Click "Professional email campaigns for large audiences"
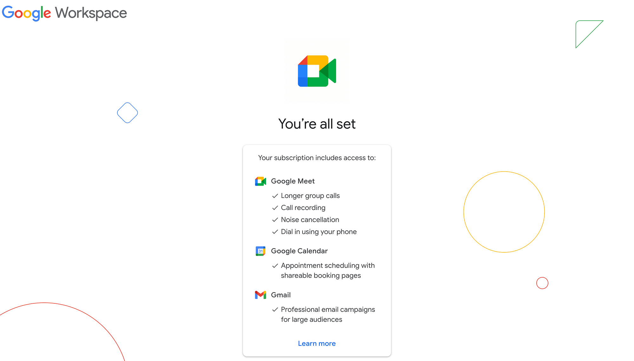The width and height of the screenshot is (634, 361). (x=328, y=314)
